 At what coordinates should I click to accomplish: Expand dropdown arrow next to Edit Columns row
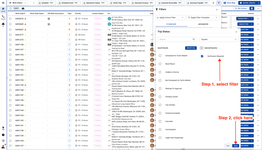258,8
